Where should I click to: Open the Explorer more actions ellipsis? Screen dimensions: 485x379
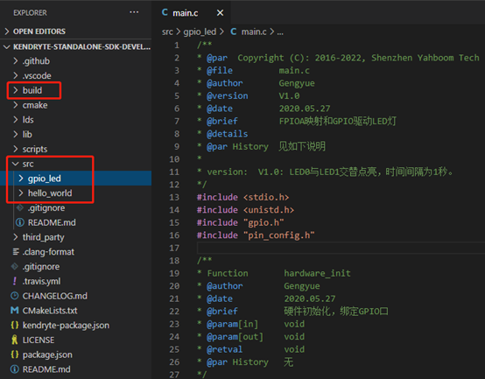click(x=134, y=12)
